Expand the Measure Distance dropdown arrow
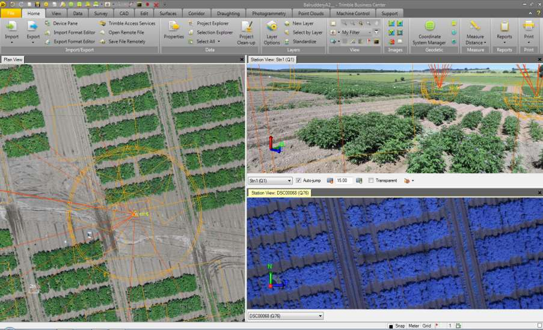 click(485, 43)
